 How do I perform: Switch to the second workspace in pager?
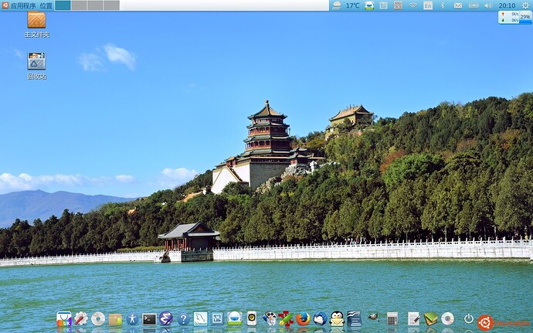click(79, 5)
